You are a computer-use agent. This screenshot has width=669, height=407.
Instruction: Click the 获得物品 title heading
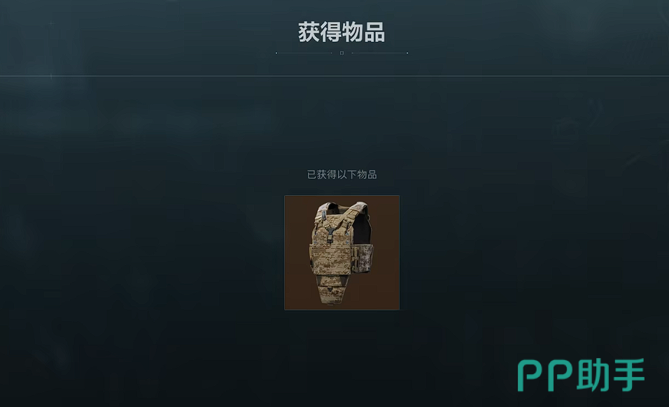(341, 32)
